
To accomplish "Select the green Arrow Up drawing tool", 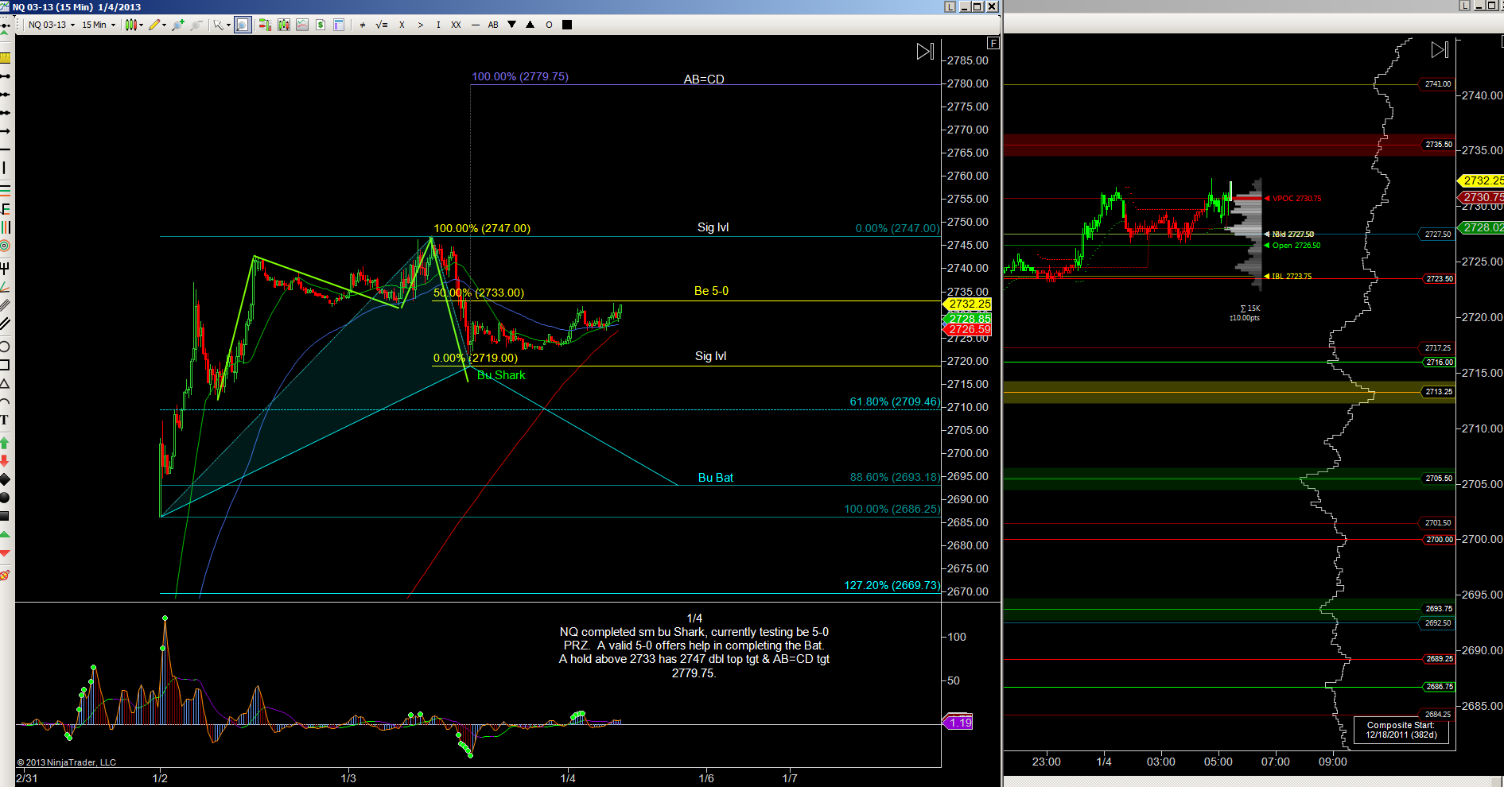I will (x=5, y=443).
